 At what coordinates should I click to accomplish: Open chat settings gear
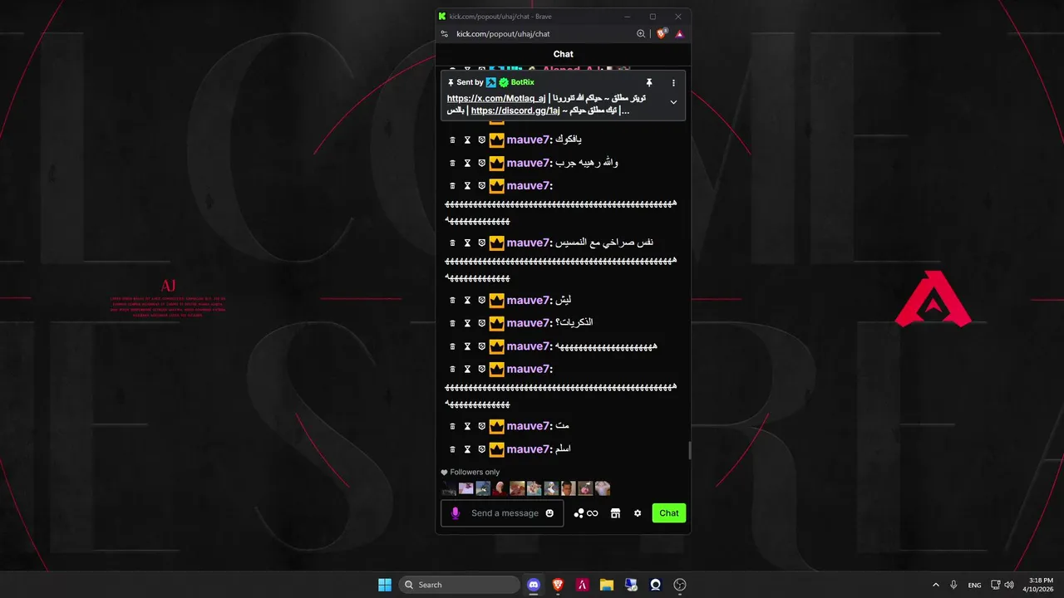[638, 513]
